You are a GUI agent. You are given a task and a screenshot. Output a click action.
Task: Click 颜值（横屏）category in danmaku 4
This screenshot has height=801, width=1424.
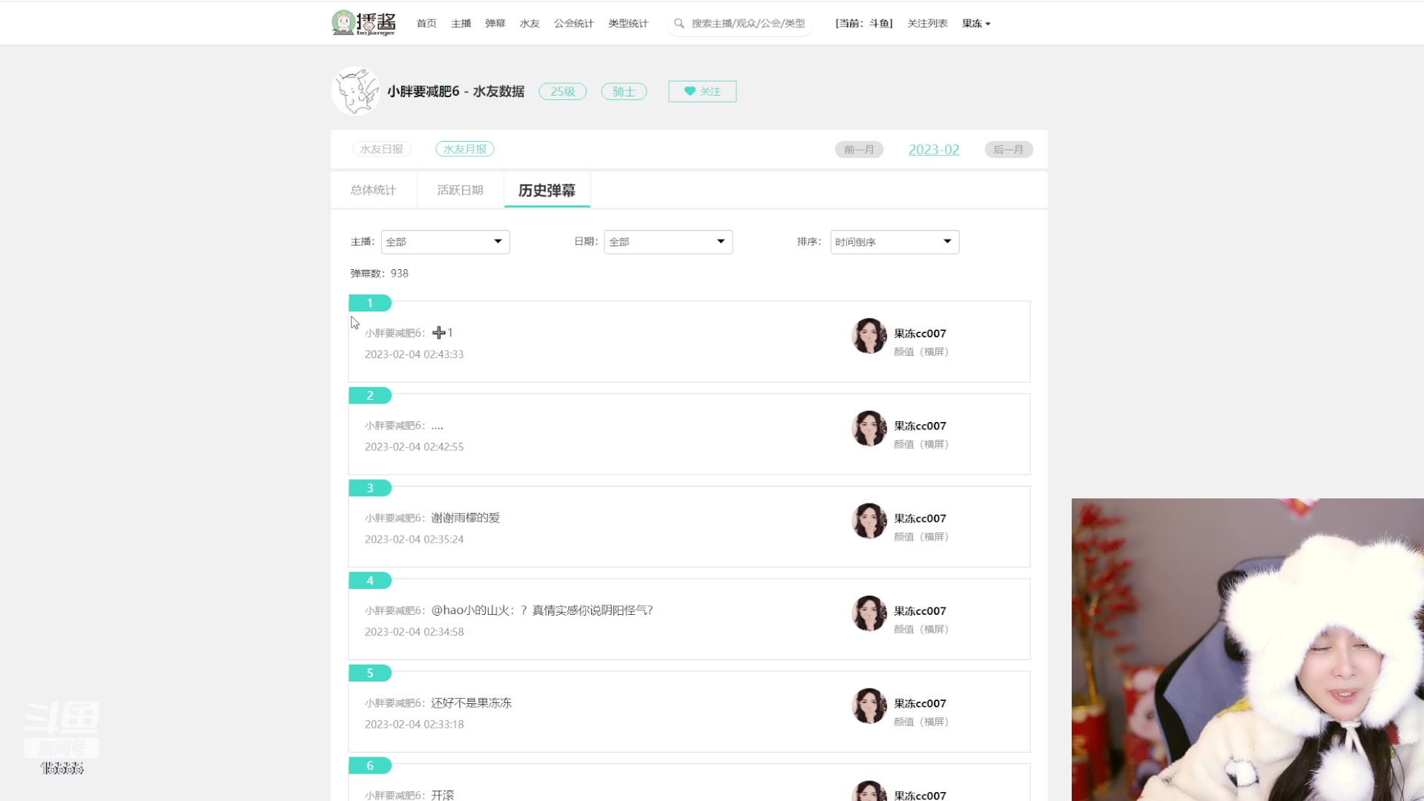(x=921, y=629)
